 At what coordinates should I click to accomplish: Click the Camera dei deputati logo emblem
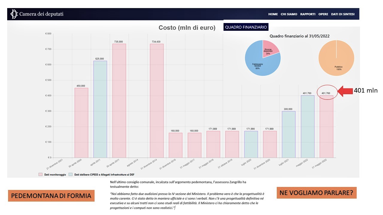[x=13, y=14]
